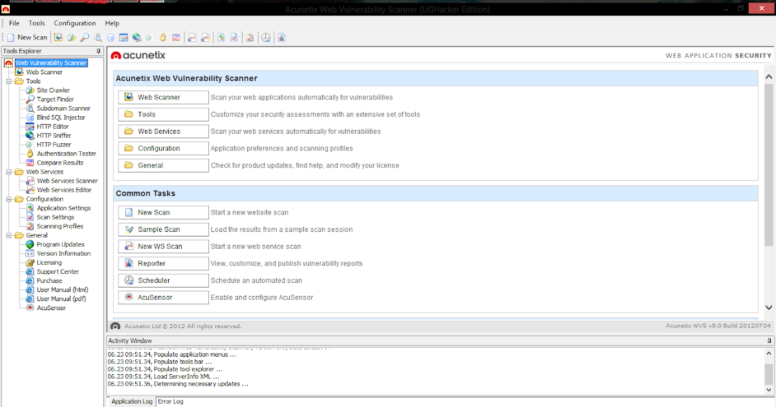Screen dimensions: 776x407
Task: Select Web Vulnerability Scanner root tree node
Action: [51, 63]
